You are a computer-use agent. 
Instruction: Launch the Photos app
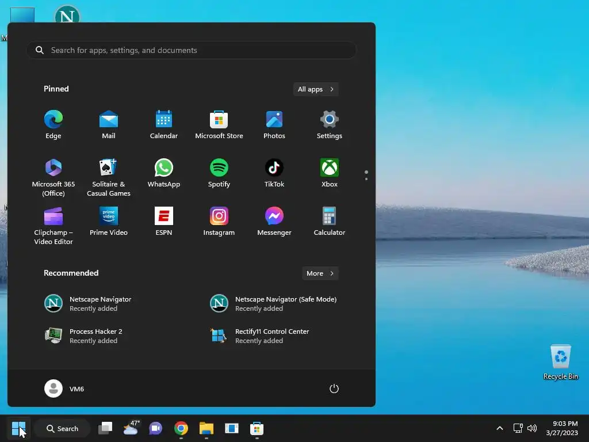[274, 125]
